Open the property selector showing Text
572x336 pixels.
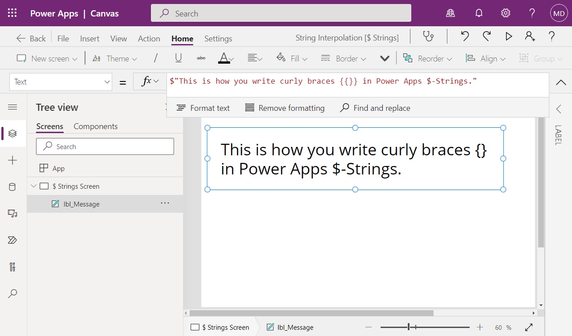[61, 81]
